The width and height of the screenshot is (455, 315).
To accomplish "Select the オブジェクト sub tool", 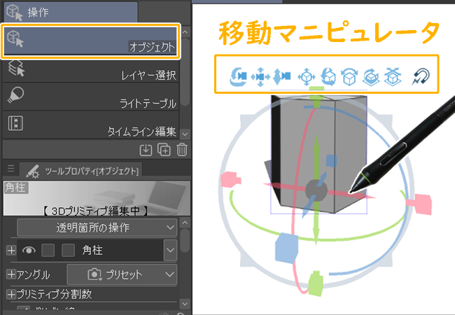I will tap(90, 41).
